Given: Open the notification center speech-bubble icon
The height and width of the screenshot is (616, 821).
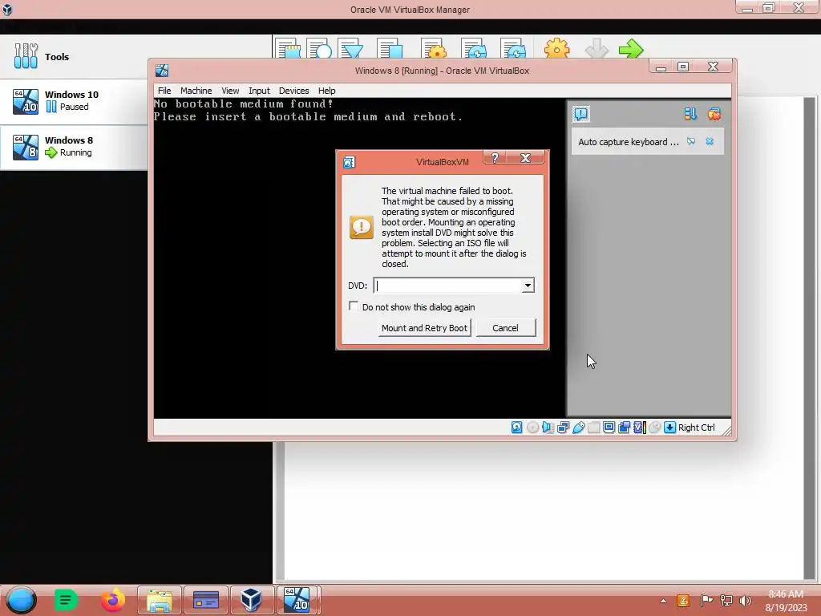Looking at the screenshot, I should [x=581, y=114].
